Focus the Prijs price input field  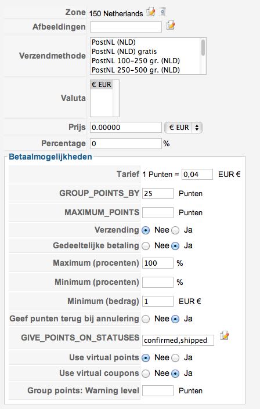click(126, 128)
